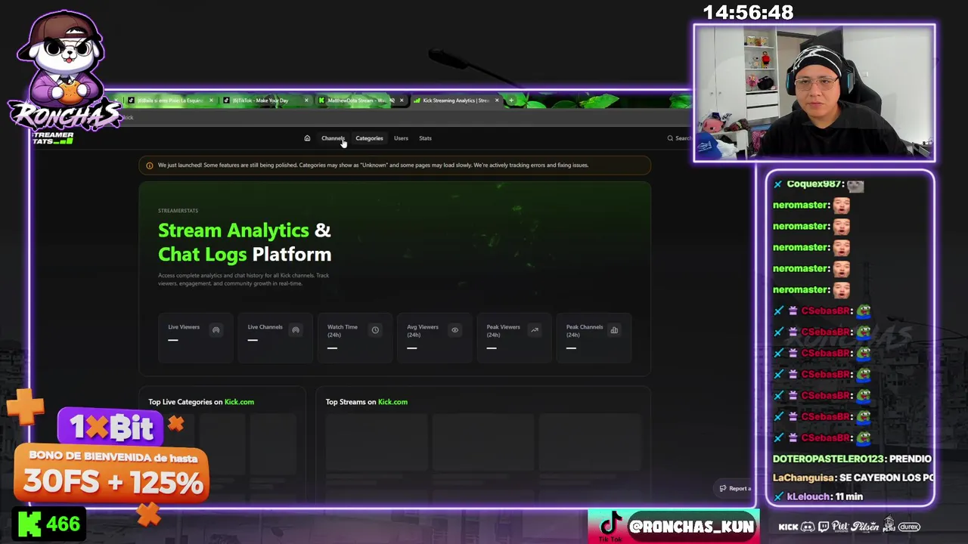Click the Discord icon in sponsor strip
The height and width of the screenshot is (544, 968).
(x=808, y=527)
